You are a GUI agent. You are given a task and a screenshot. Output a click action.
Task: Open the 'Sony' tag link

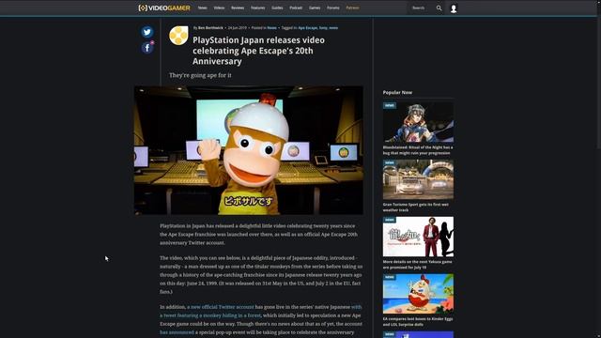tap(323, 27)
